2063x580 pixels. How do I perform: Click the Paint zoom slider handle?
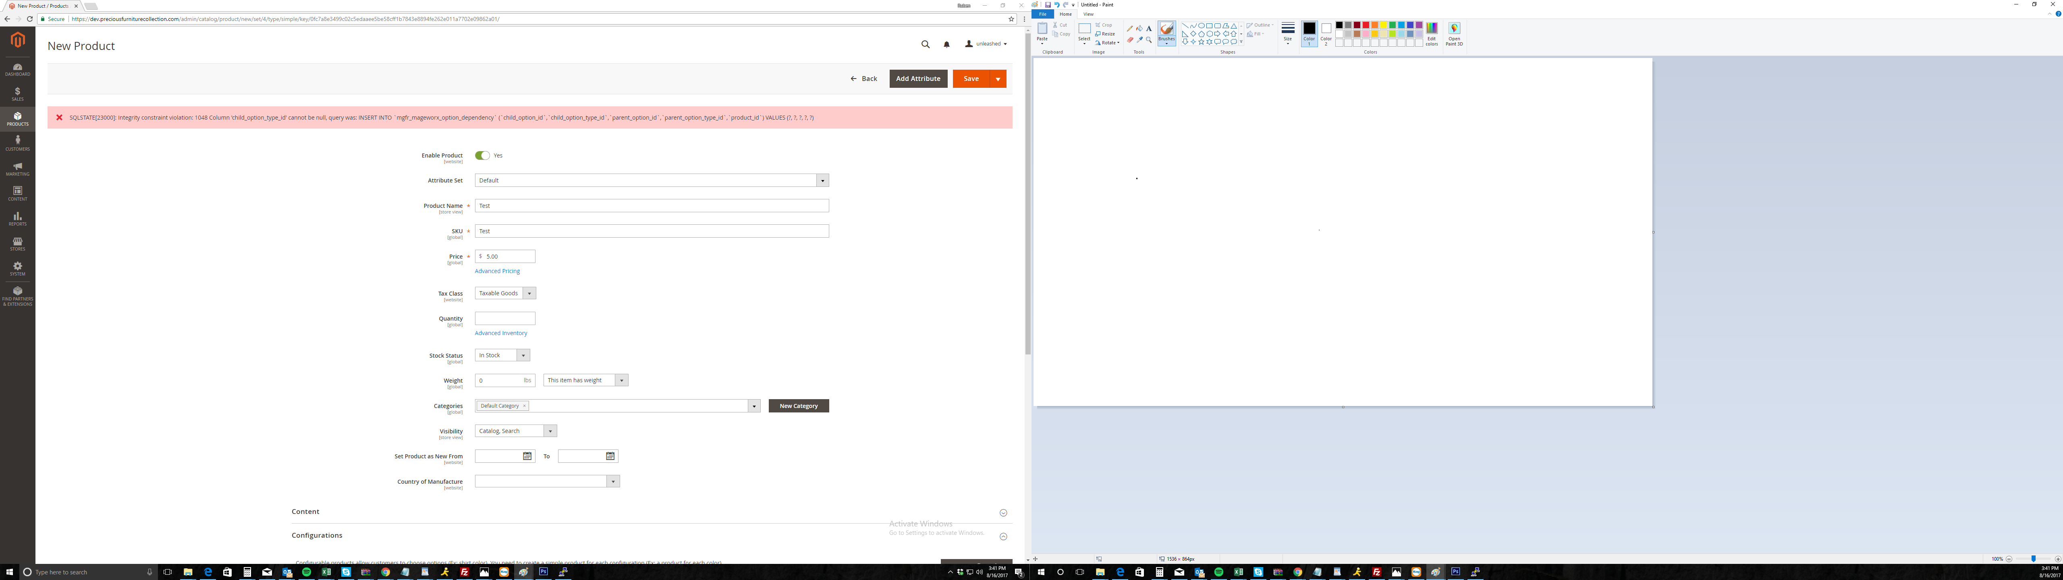click(2032, 558)
